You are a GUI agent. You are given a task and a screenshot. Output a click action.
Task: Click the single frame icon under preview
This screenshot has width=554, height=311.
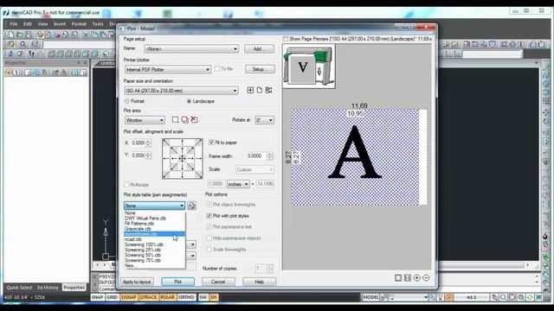point(398,278)
